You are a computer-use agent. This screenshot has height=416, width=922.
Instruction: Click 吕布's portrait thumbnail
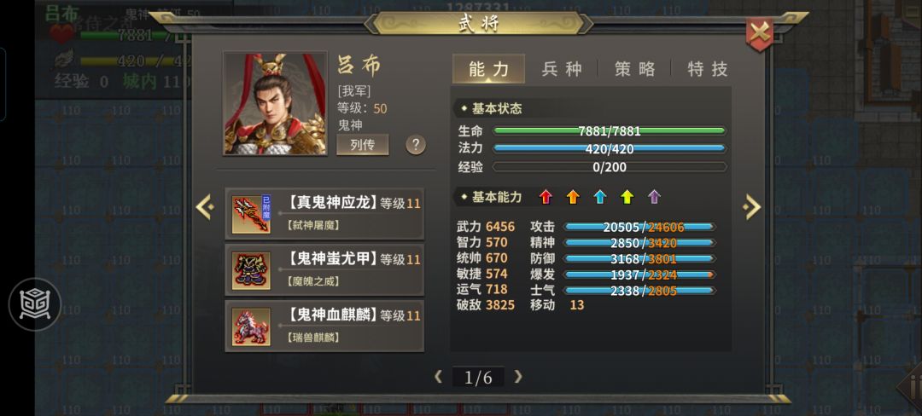click(x=275, y=103)
